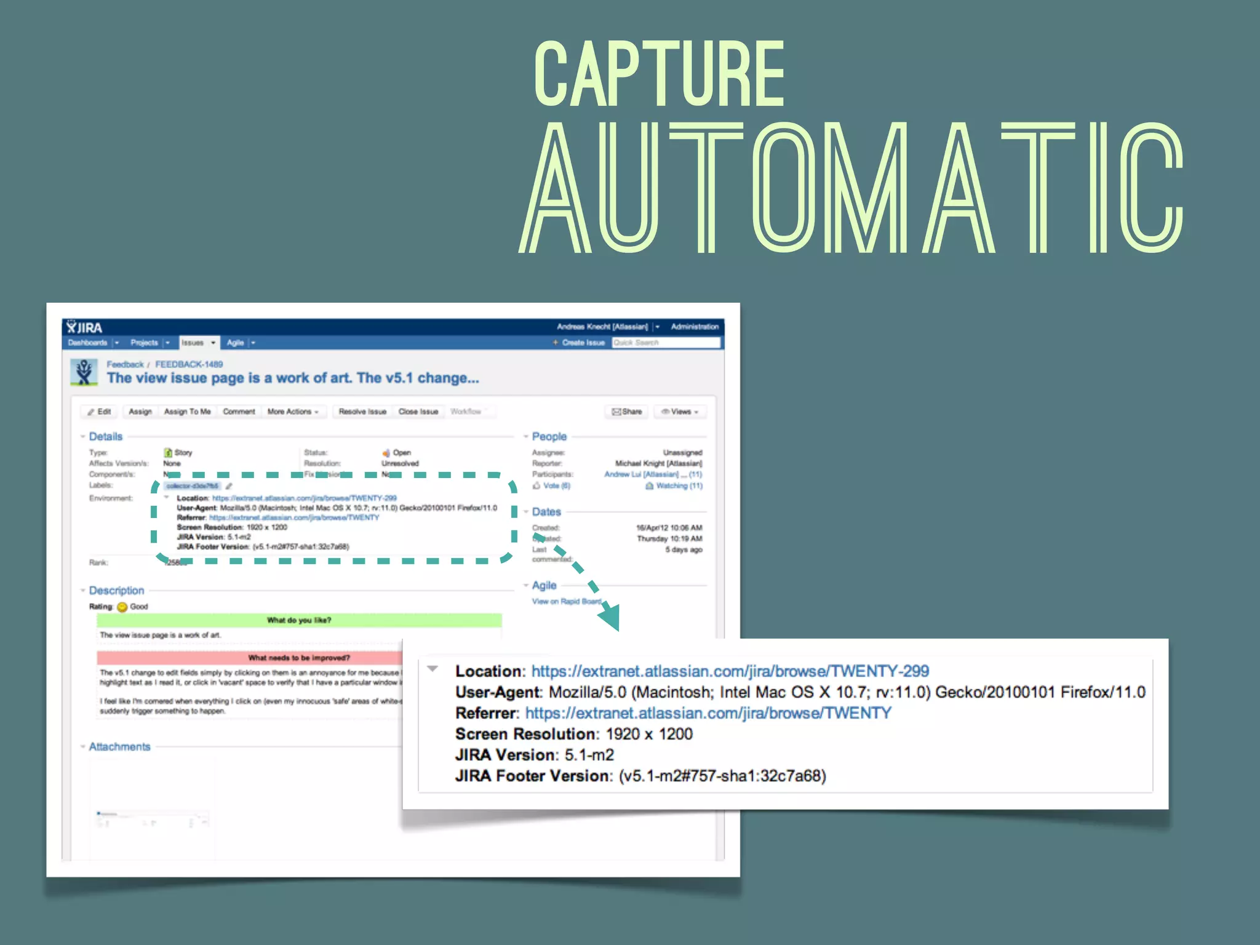
Task: Click the Watching (11) link
Action: [x=679, y=486]
